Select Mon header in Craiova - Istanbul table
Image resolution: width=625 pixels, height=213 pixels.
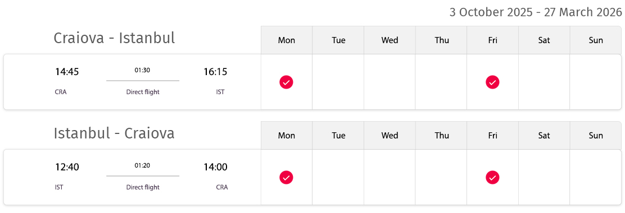[287, 40]
